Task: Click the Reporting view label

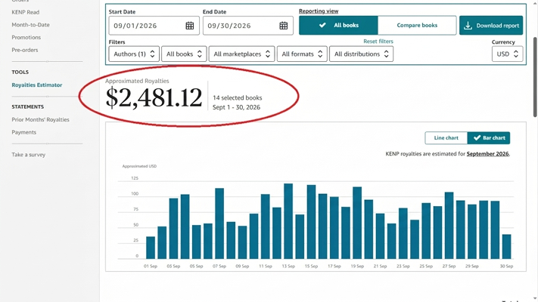Action: click(x=319, y=11)
